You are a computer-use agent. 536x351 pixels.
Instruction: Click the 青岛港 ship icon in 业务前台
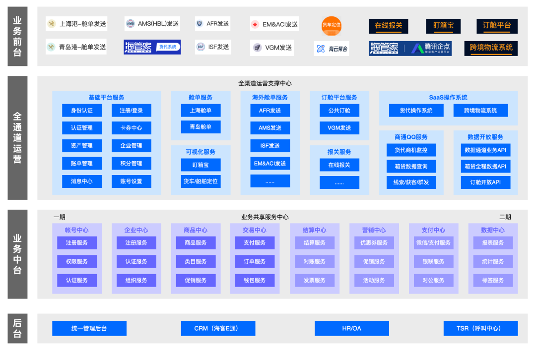pyautogui.click(x=51, y=47)
